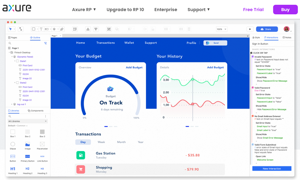The image size is (300, 180).
Task: Open the All Libraries dropdown
Action: (27, 121)
